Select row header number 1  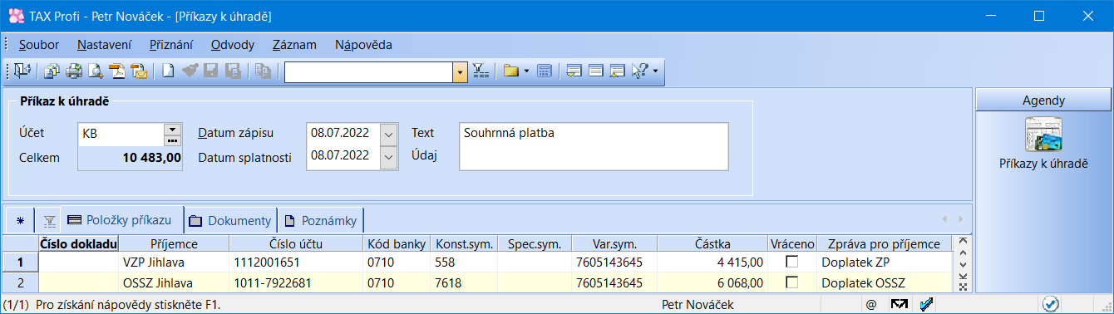(20, 262)
